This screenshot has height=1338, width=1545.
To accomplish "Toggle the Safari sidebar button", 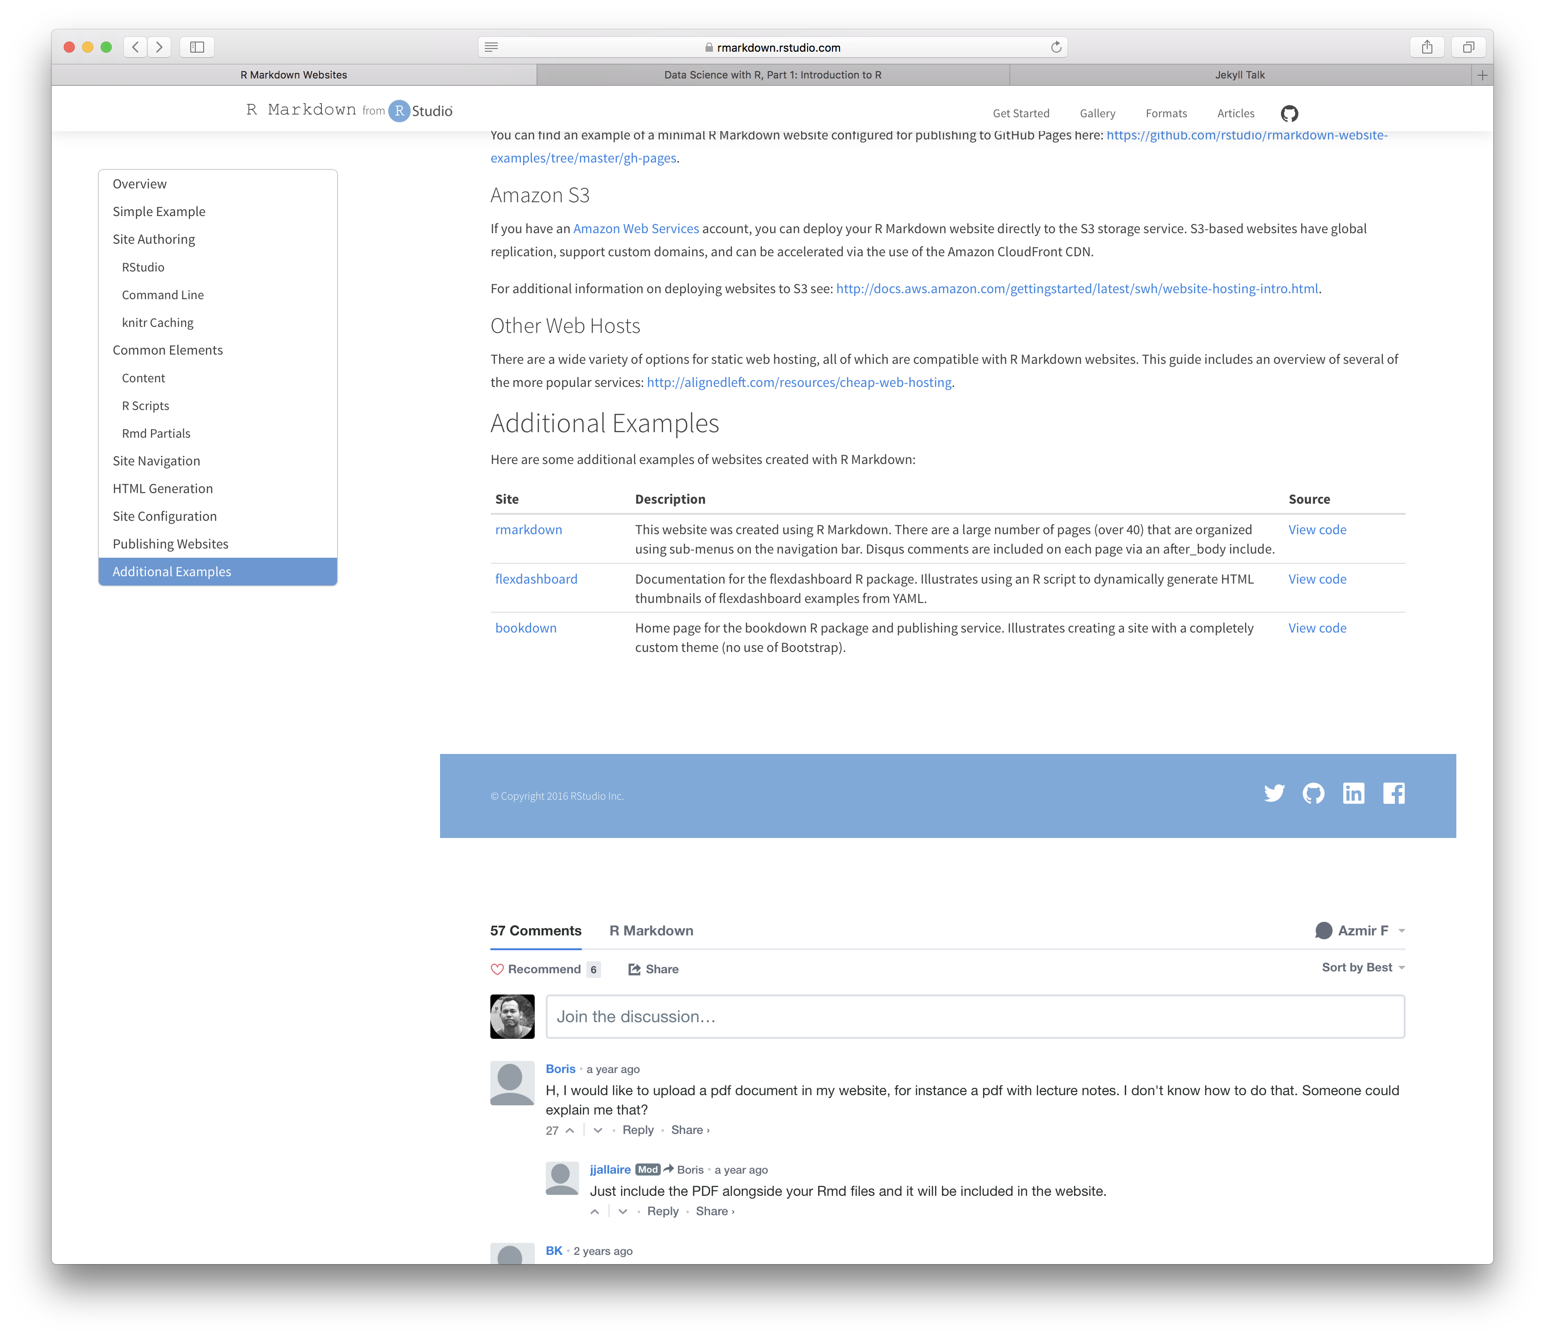I will pos(197,47).
